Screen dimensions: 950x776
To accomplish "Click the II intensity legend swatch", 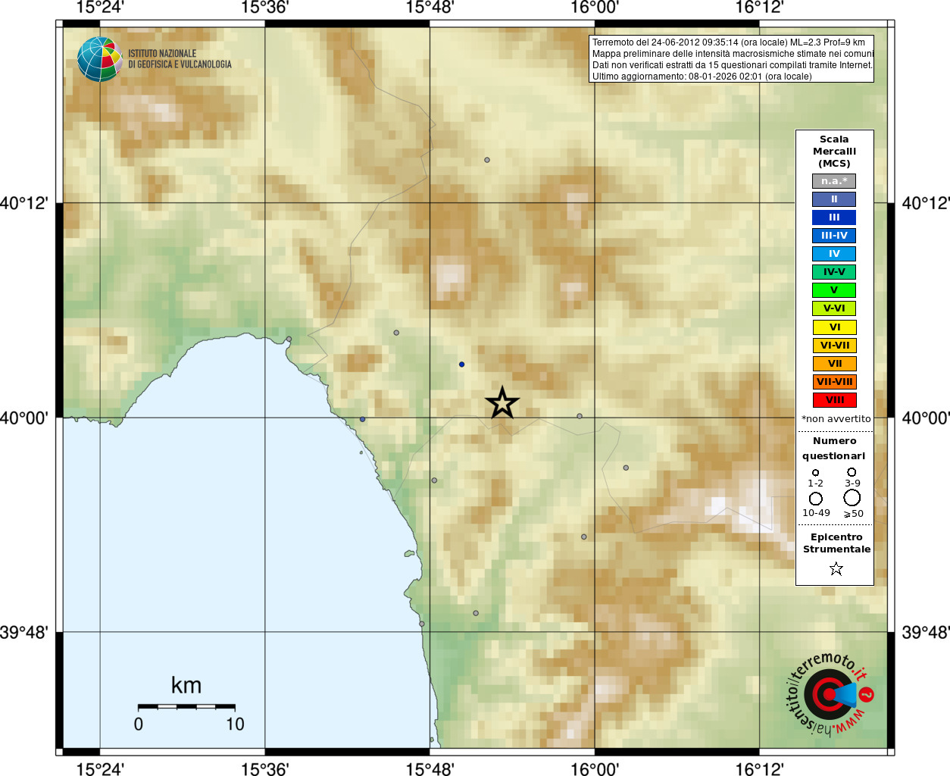I will (x=834, y=199).
